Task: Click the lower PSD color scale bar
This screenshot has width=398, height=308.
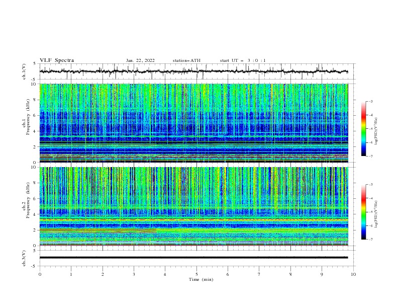Action: tap(363, 212)
